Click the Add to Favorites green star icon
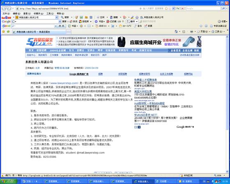 8,32
